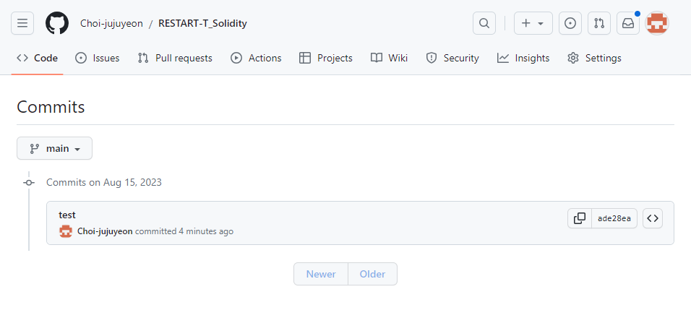Open the hamburger navigation menu
This screenshot has width=691, height=318.
point(22,23)
